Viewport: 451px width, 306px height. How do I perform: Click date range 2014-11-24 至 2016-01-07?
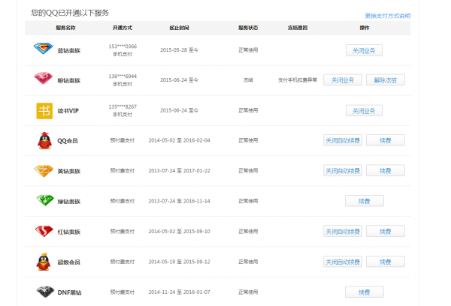click(x=179, y=292)
